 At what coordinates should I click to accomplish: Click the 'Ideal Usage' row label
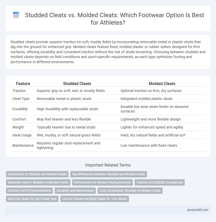(x=22, y=135)
